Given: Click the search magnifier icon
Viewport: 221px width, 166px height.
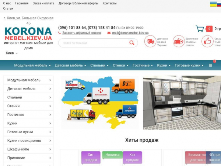Looking at the screenshot, I should 132,43.
